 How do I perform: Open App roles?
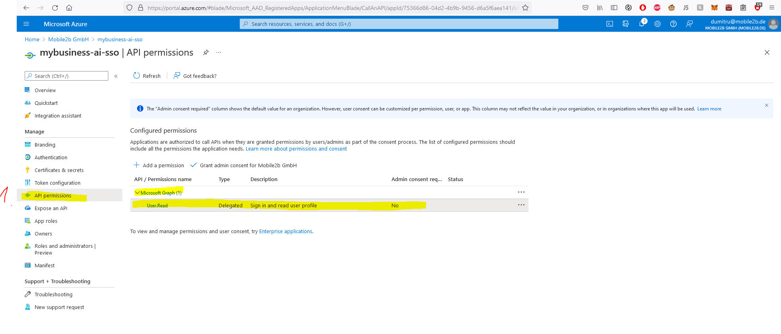pos(46,221)
